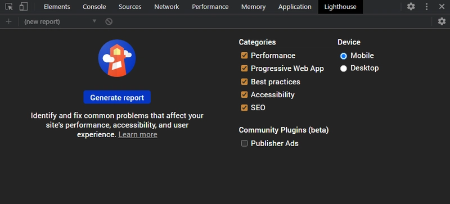Enable the Publisher Ads plugin checkbox
This screenshot has width=450, height=204.
coord(244,143)
